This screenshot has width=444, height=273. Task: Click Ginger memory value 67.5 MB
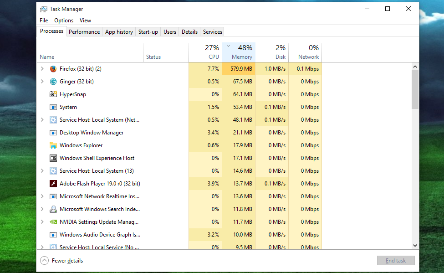pos(243,82)
